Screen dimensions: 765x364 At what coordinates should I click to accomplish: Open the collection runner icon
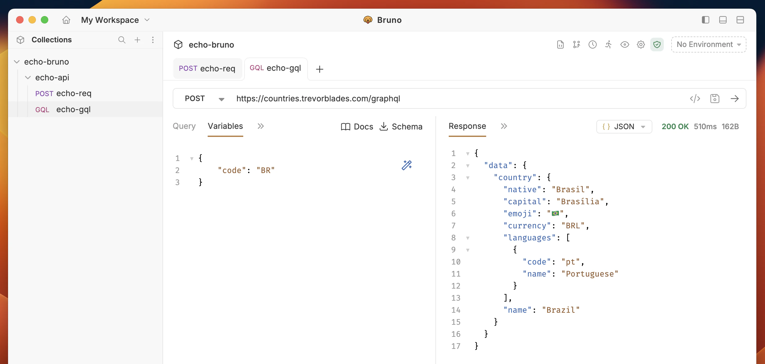[608, 44]
